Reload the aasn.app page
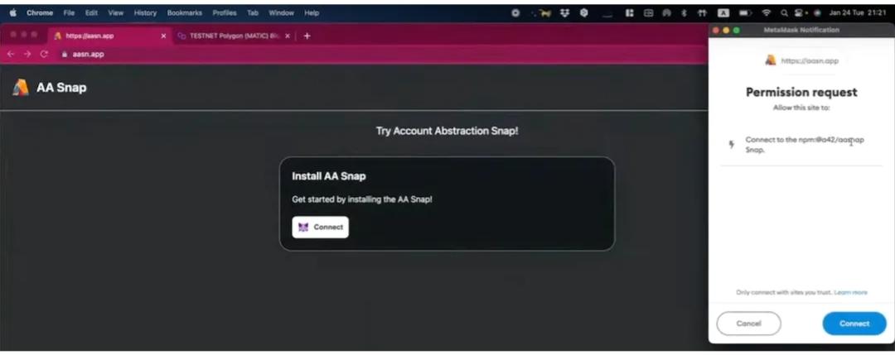 pyautogui.click(x=43, y=54)
